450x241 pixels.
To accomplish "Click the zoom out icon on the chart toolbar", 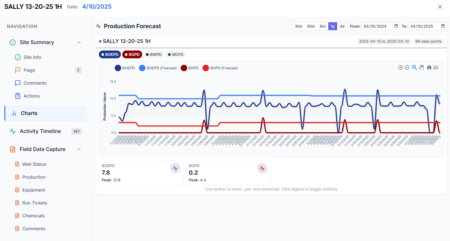I will click(x=407, y=67).
